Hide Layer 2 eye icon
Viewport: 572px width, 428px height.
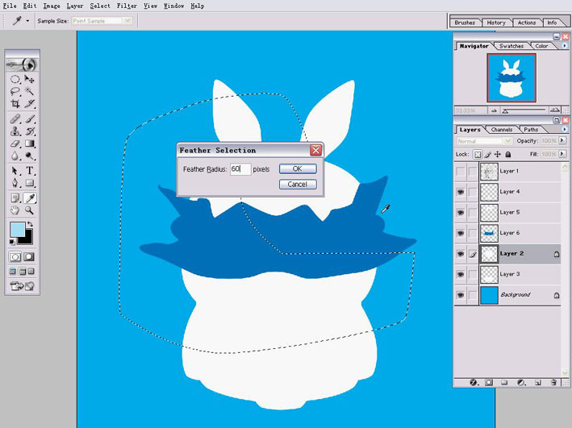pyautogui.click(x=461, y=253)
